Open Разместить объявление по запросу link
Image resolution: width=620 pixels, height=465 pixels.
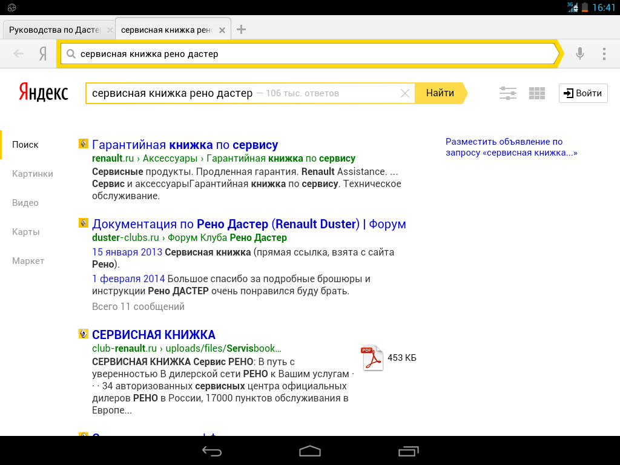click(511, 147)
